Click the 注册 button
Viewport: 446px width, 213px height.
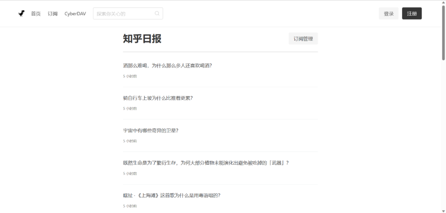point(412,13)
